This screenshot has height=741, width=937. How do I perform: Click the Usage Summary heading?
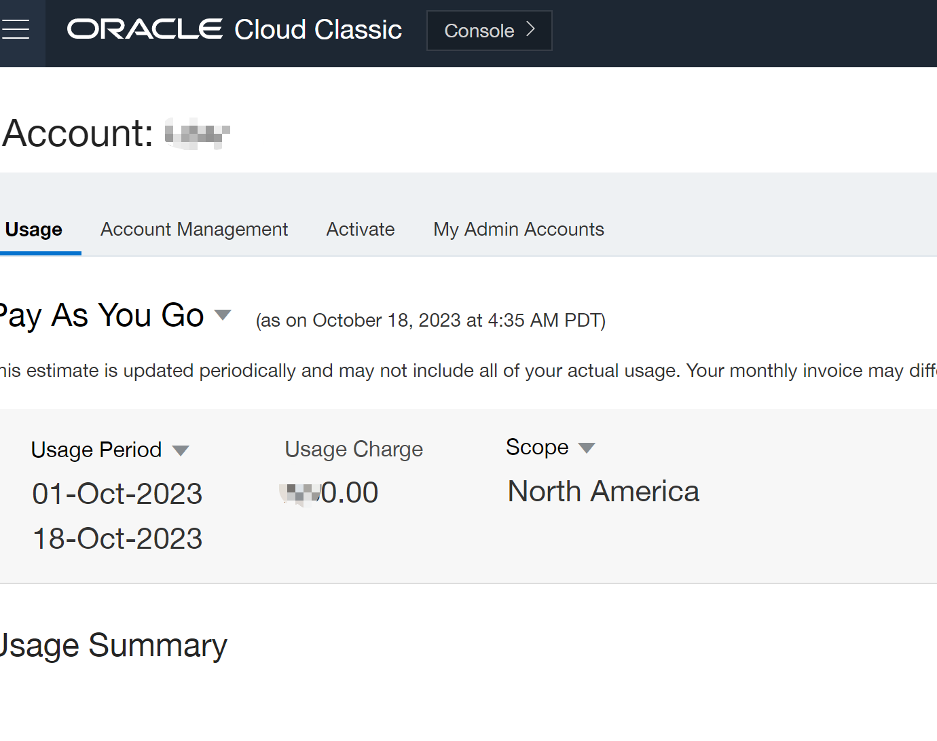[113, 645]
